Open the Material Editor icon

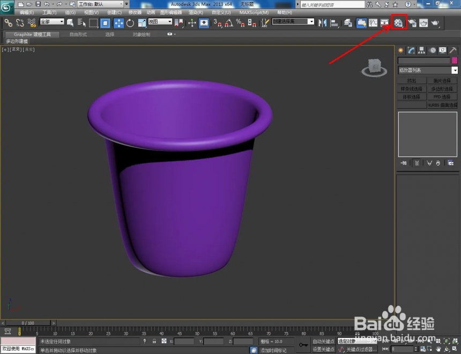pyautogui.click(x=399, y=22)
